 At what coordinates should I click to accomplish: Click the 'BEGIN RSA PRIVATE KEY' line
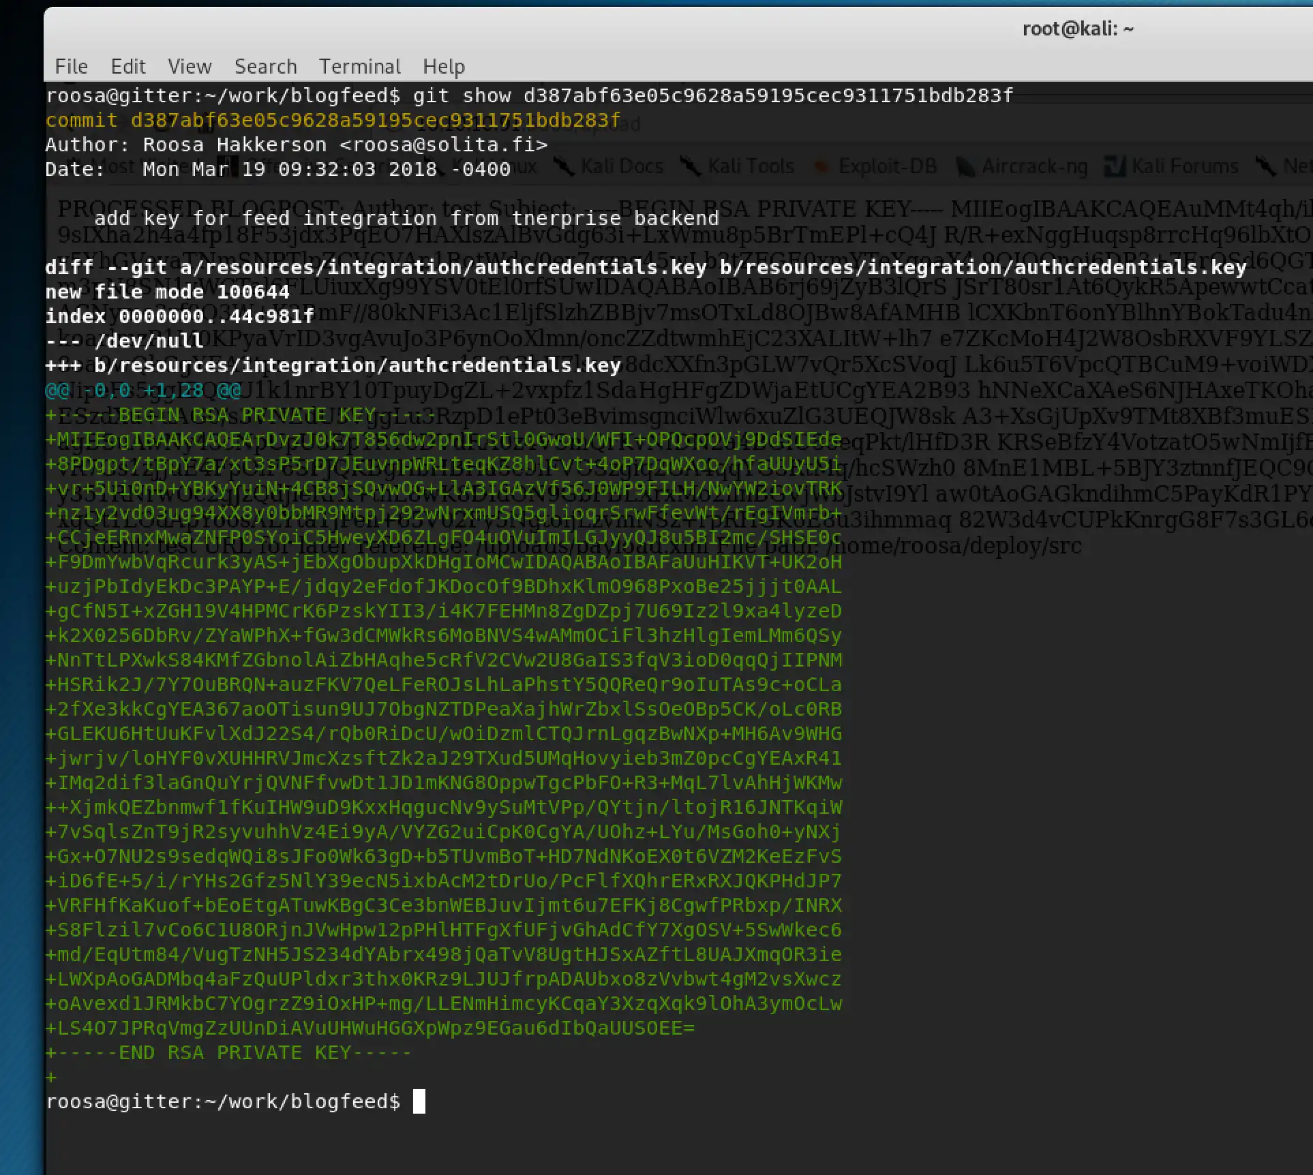coord(240,414)
